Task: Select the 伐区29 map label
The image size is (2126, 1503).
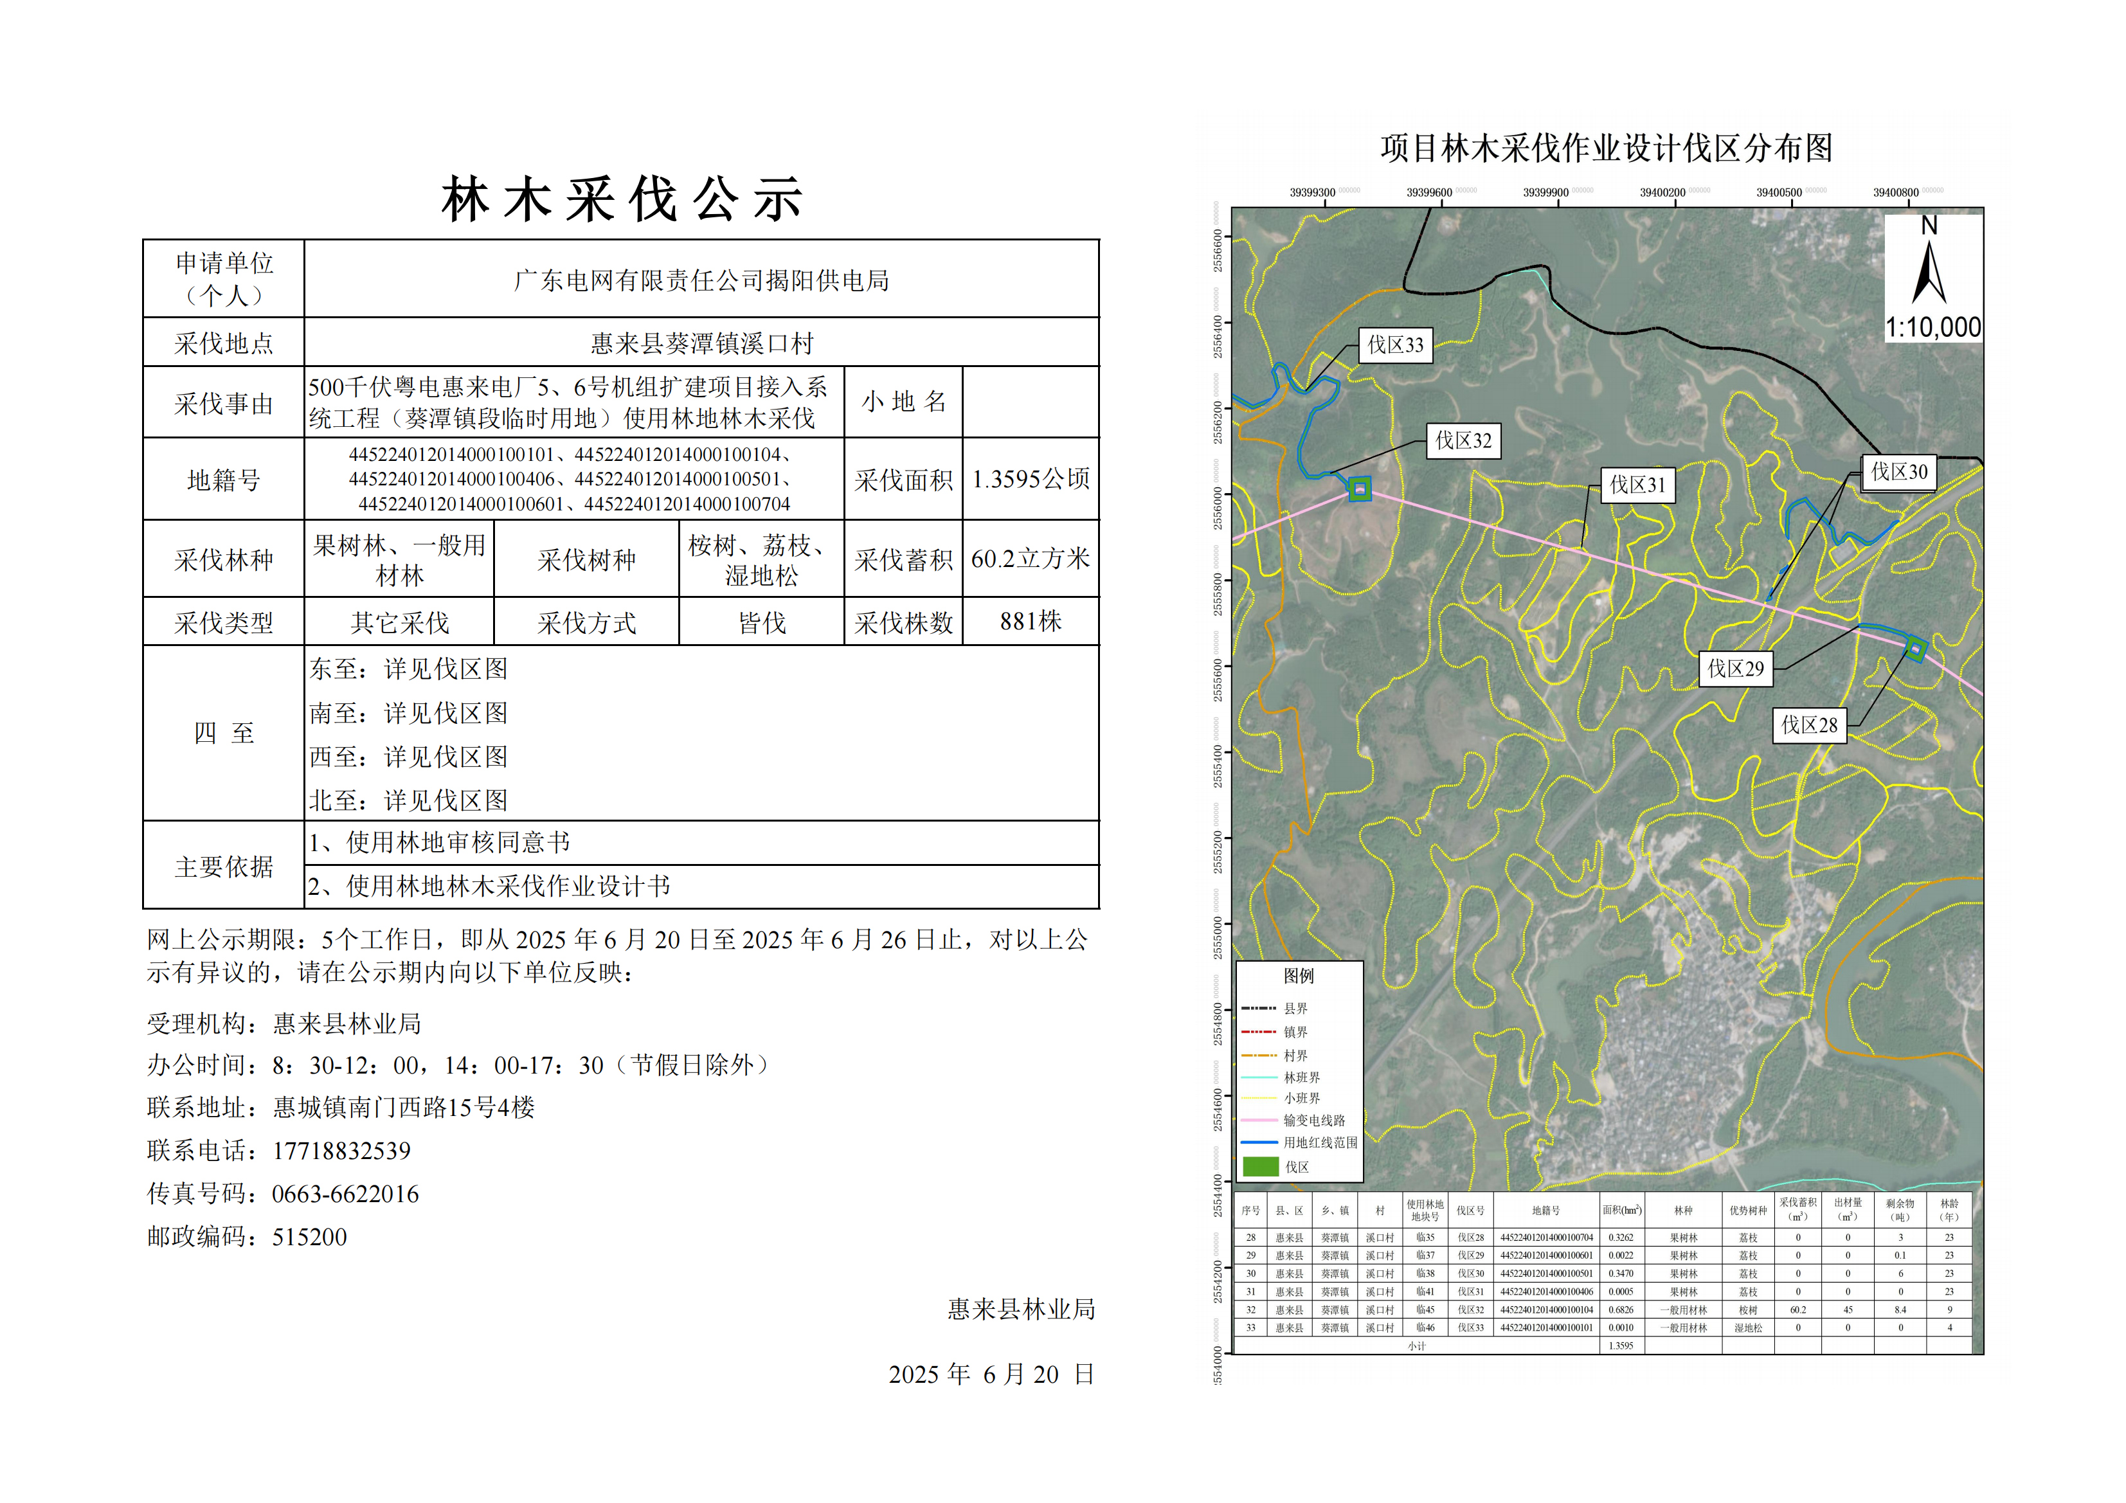Action: (1736, 669)
